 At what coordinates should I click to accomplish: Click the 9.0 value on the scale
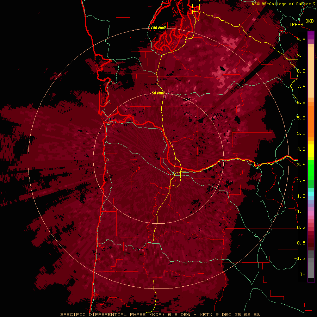(301, 55)
